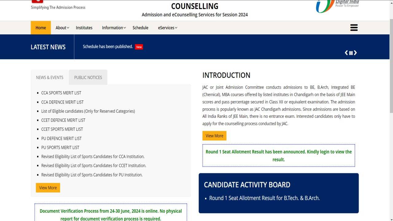Select the News & Events tab
The height and width of the screenshot is (221, 393).
point(50,77)
